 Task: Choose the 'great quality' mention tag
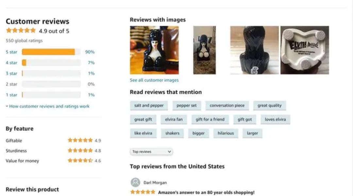269,105
